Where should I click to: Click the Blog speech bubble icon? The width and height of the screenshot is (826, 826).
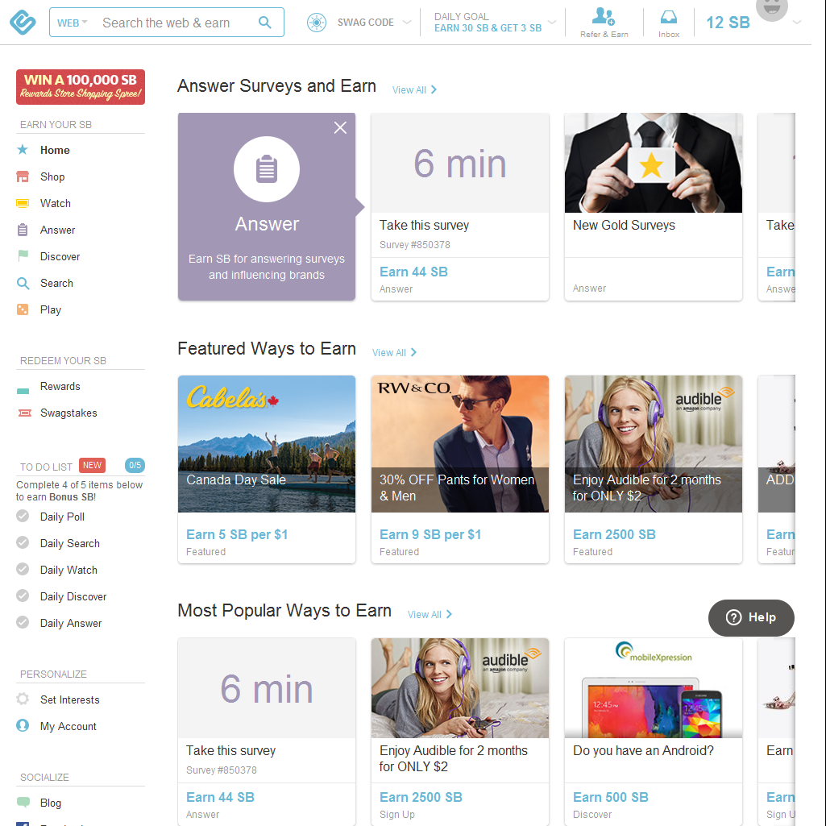[x=23, y=803]
